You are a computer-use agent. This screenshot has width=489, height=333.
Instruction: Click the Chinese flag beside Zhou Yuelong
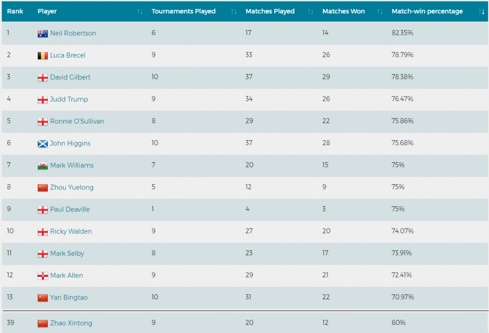43,187
